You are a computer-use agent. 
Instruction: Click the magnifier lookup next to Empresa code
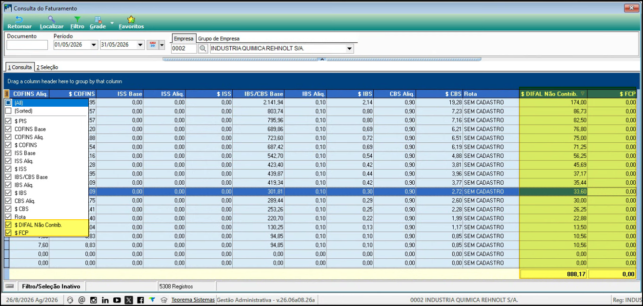click(203, 49)
